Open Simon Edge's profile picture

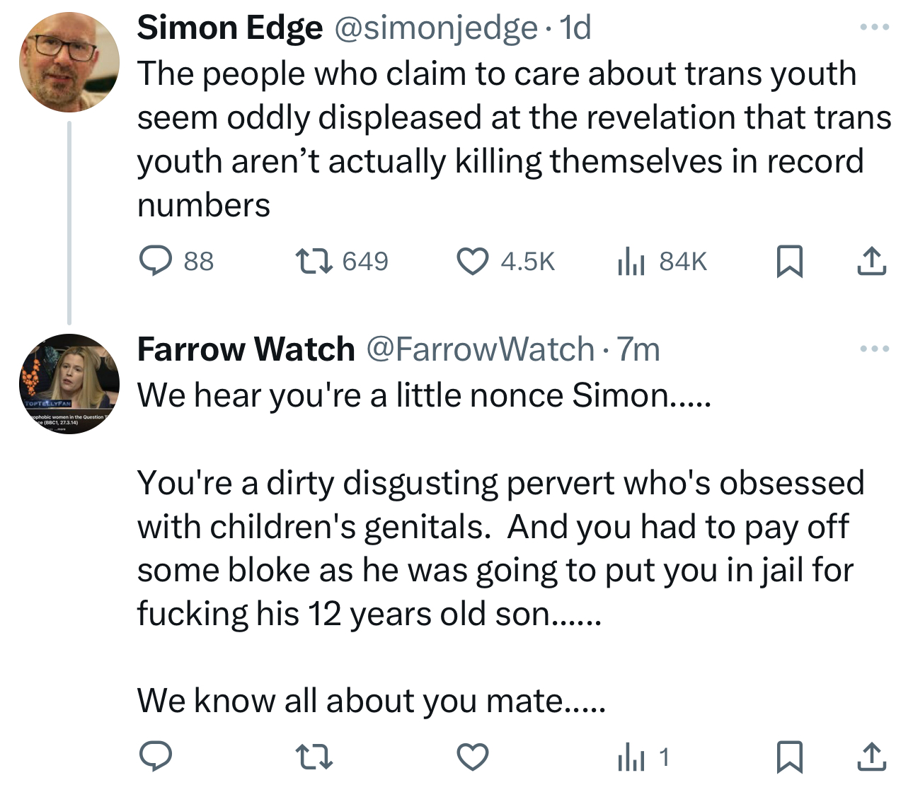(x=69, y=62)
